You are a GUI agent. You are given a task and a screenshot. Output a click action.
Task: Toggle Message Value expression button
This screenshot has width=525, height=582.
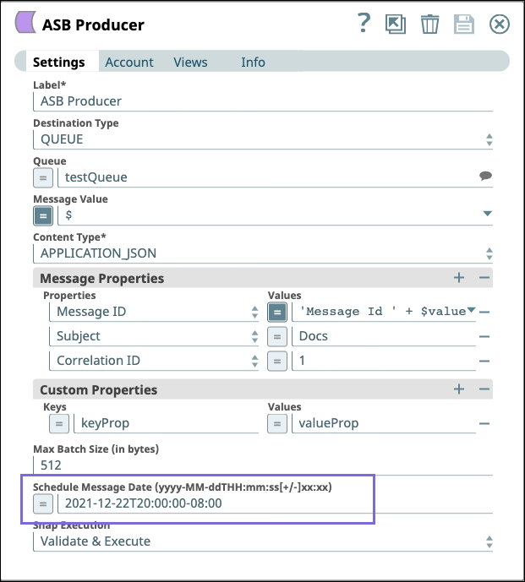tap(43, 215)
